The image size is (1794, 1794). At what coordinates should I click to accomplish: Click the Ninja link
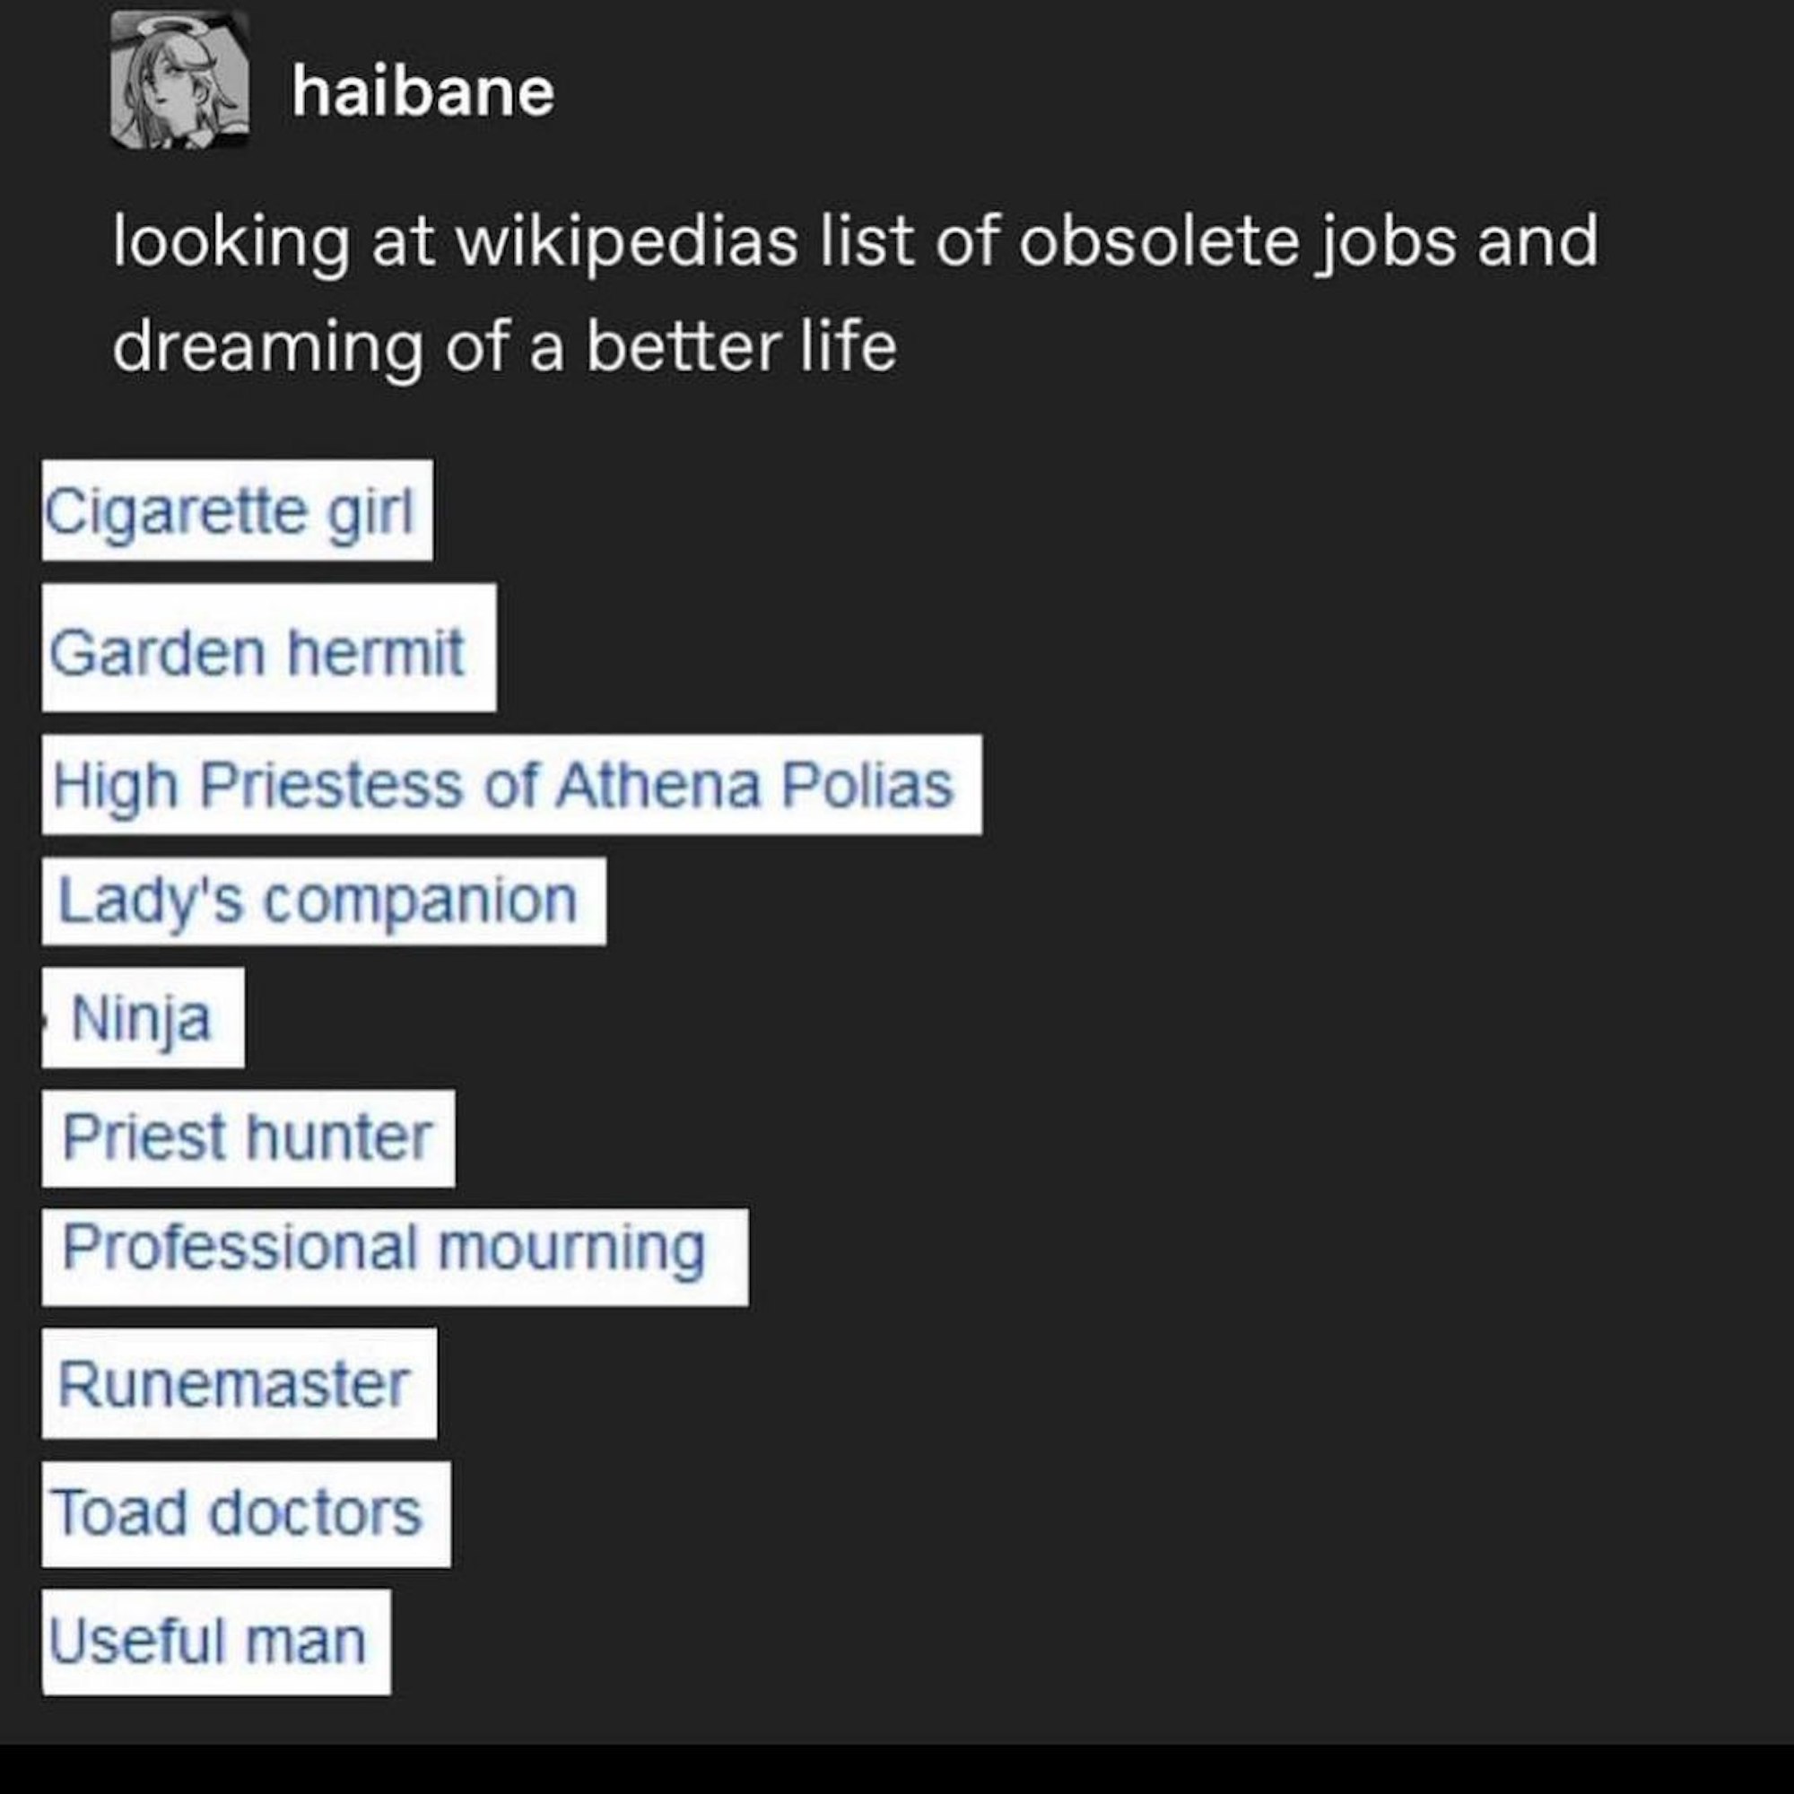(x=141, y=1019)
